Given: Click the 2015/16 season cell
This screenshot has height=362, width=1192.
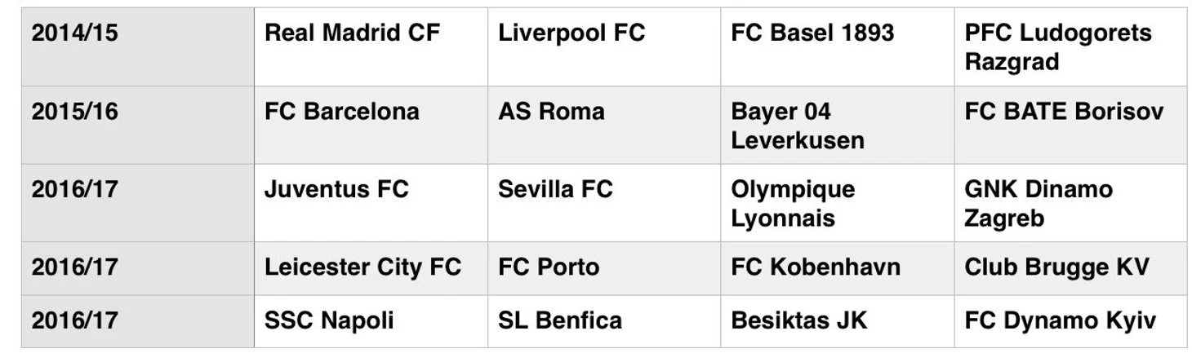Looking at the screenshot, I should click(x=138, y=125).
